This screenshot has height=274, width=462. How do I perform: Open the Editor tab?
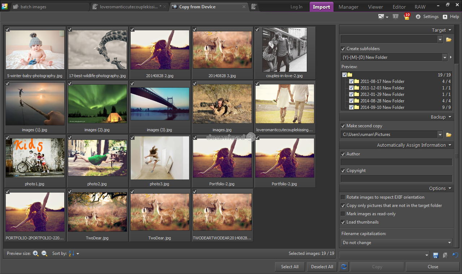coord(399,7)
